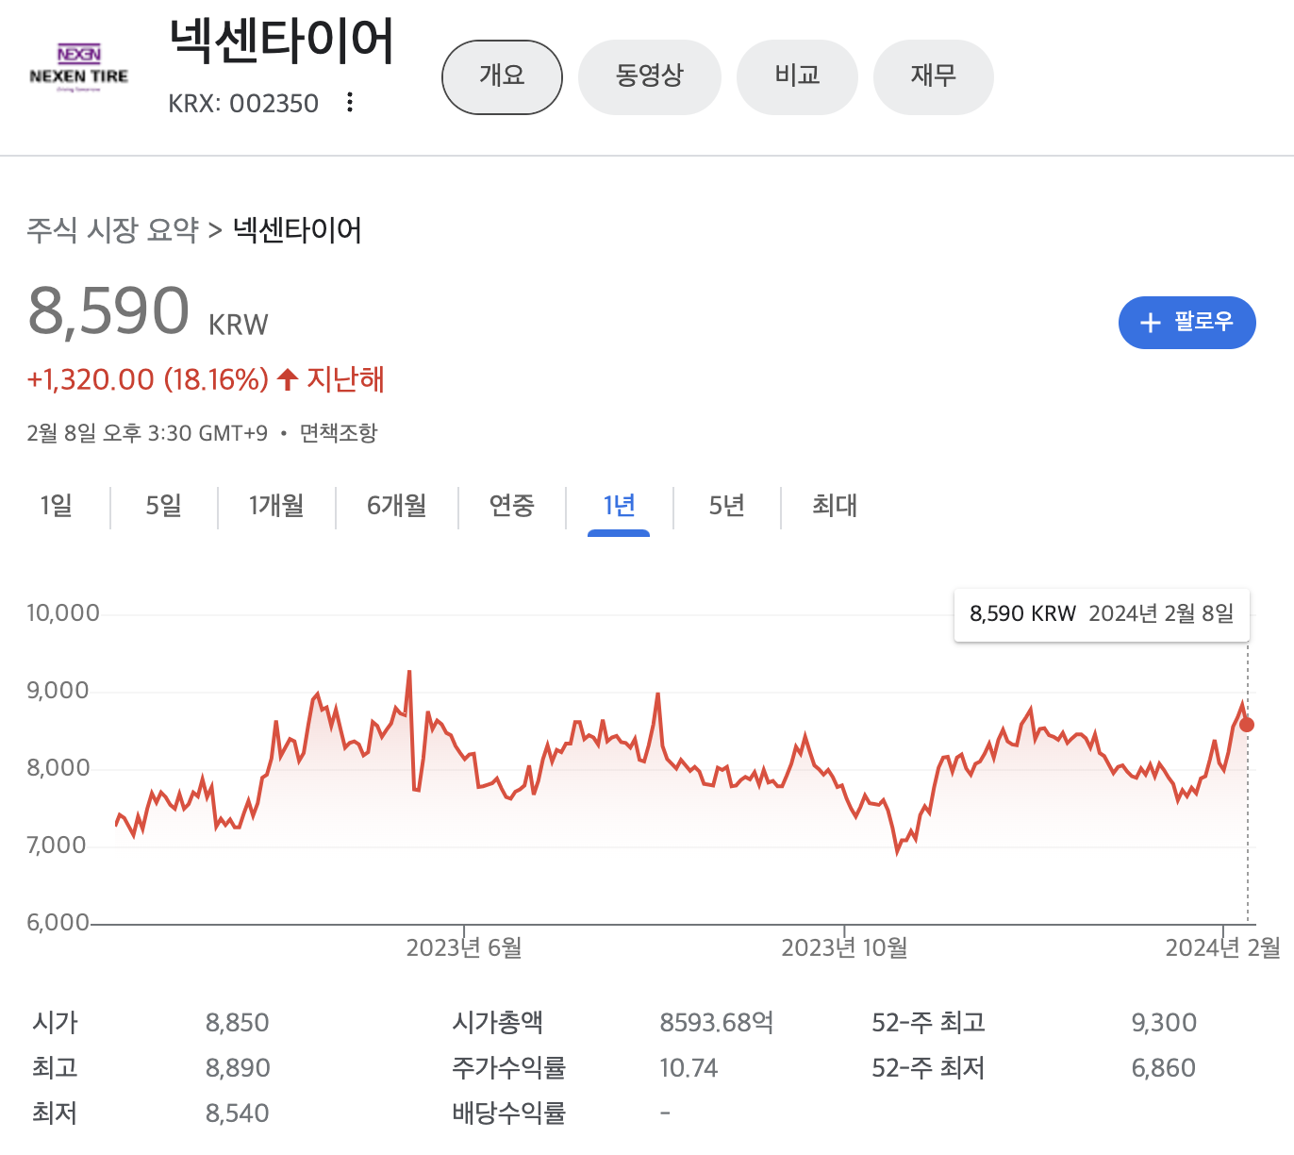Click the 52-주 최고 label
Image resolution: width=1294 pixels, height=1155 pixels.
pyautogui.click(x=928, y=1023)
